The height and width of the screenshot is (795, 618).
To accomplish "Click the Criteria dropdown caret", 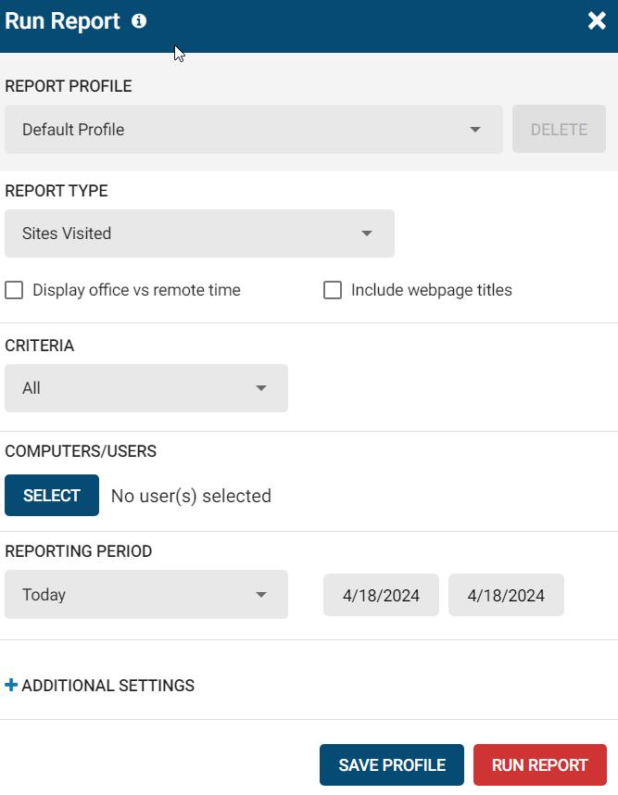I will (x=261, y=388).
